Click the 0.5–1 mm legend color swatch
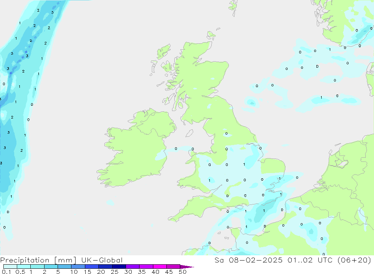 point(24,267)
